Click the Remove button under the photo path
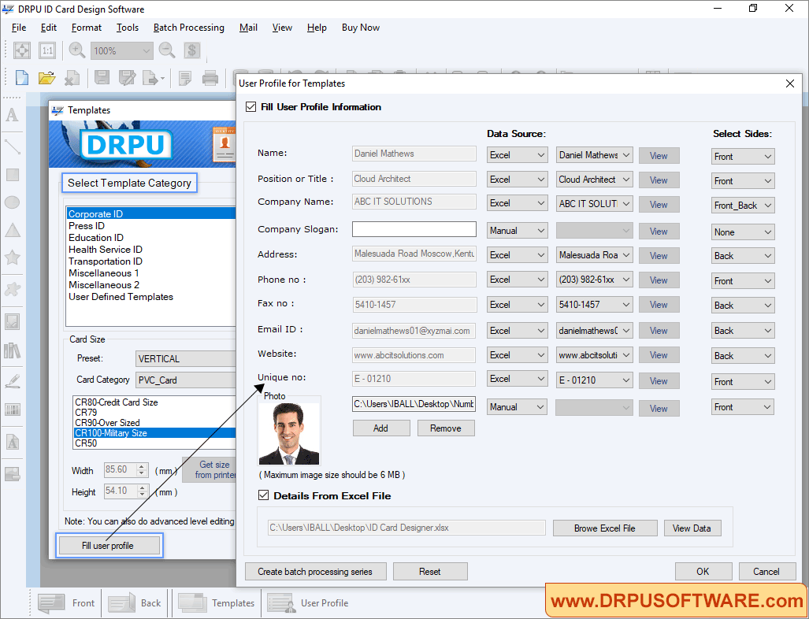 pyautogui.click(x=446, y=428)
